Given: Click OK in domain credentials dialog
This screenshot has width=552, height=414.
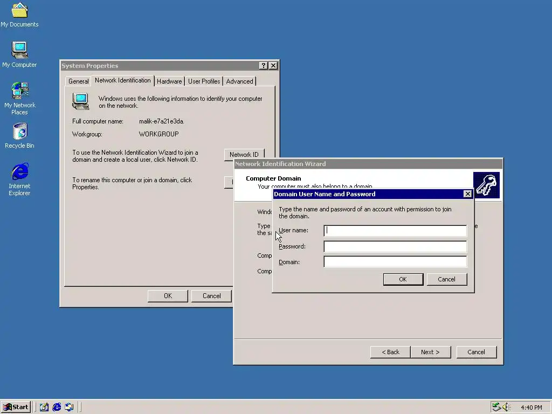Looking at the screenshot, I should click(x=403, y=279).
